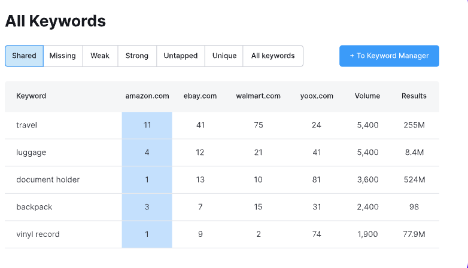Click the 1,900 volume value

pyautogui.click(x=367, y=234)
